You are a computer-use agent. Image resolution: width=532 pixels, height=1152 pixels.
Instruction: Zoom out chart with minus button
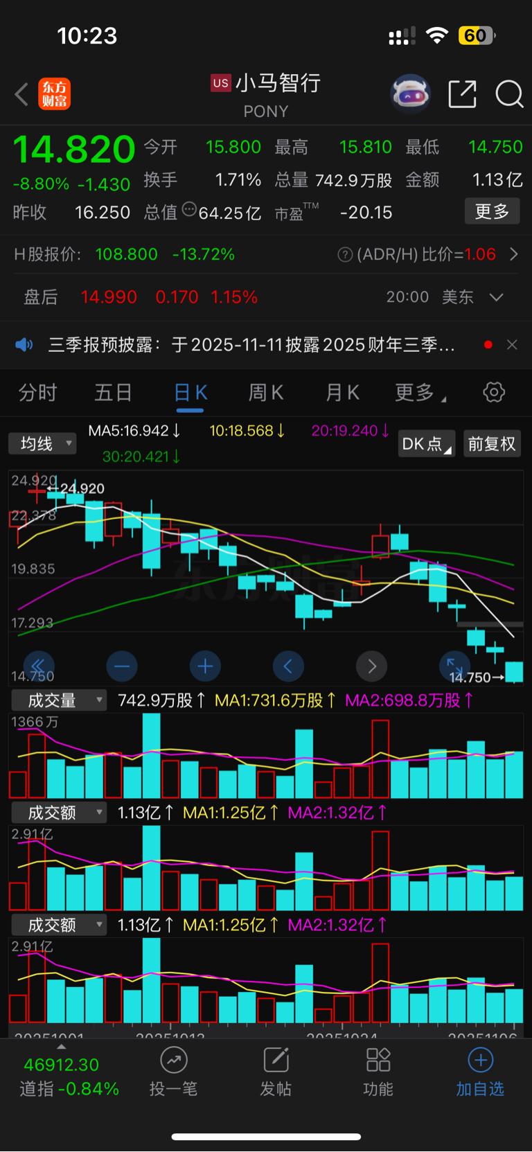(122, 666)
